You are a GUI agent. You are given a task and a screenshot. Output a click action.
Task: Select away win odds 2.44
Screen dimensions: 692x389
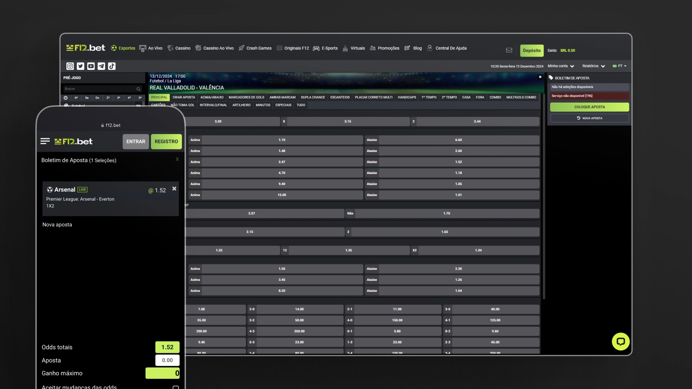[x=475, y=121]
